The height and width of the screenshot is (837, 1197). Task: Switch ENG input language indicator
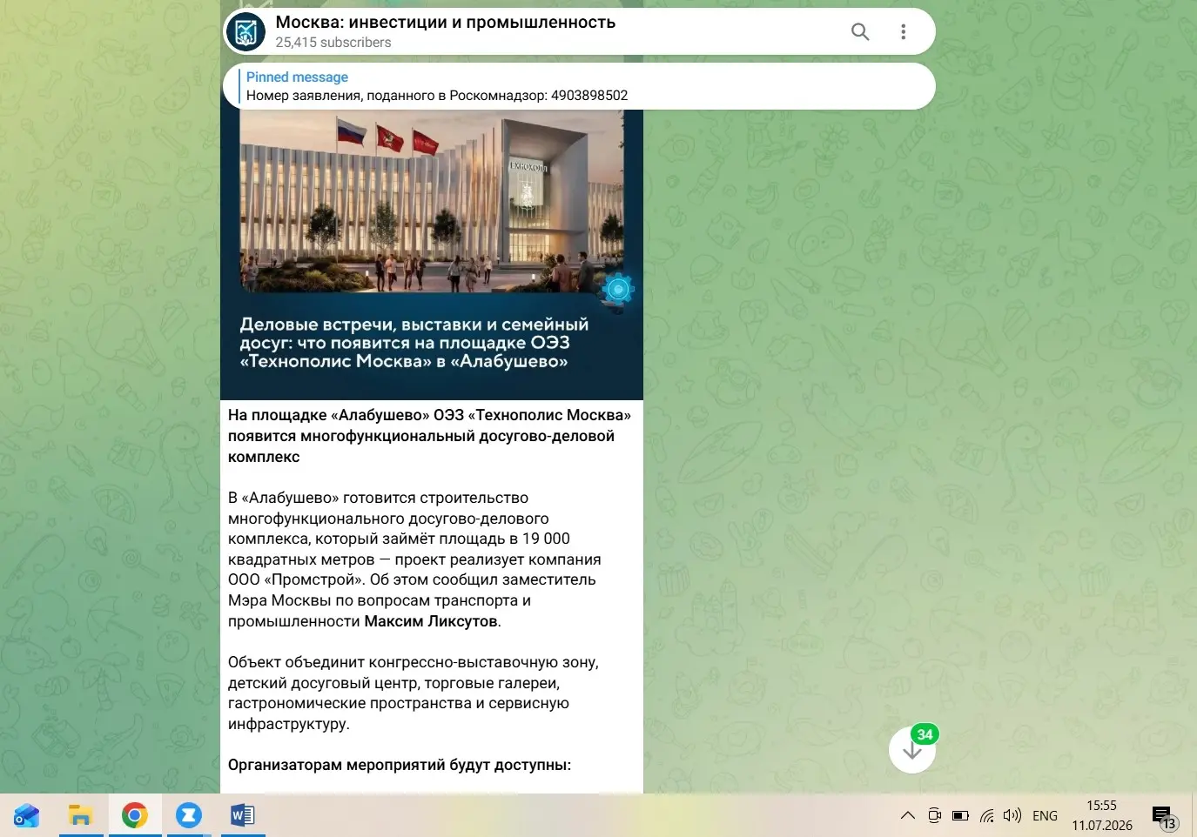coord(1045,815)
